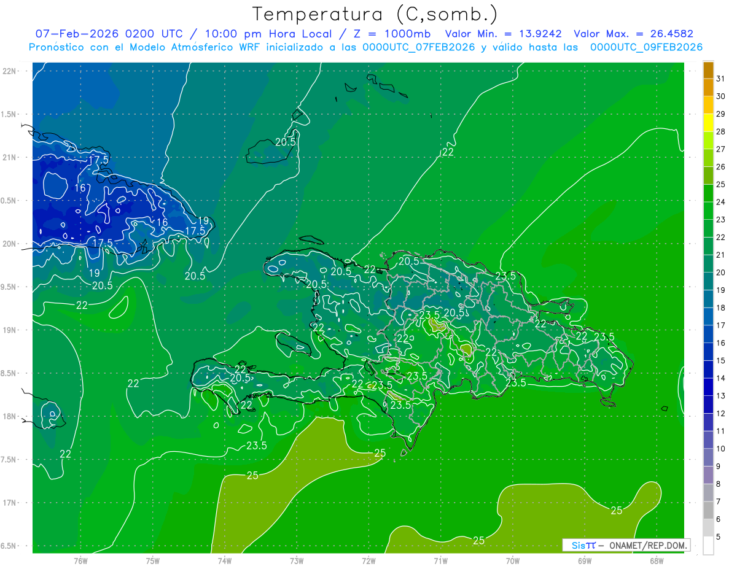Click legend scale value 27
737x569 pixels.
coord(720,149)
